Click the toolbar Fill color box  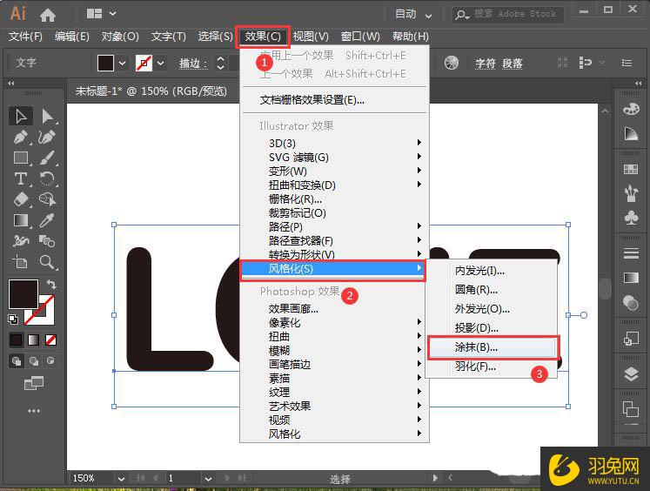pyautogui.click(x=23, y=294)
